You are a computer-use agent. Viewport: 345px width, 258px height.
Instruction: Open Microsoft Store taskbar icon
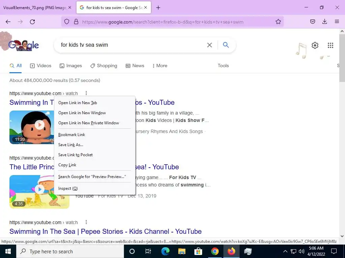click(x=198, y=251)
